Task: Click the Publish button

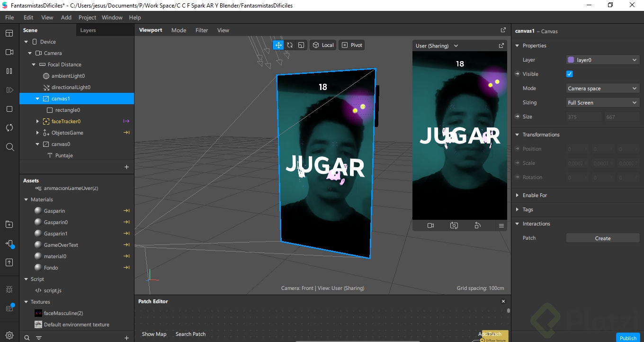Action: 628,338
